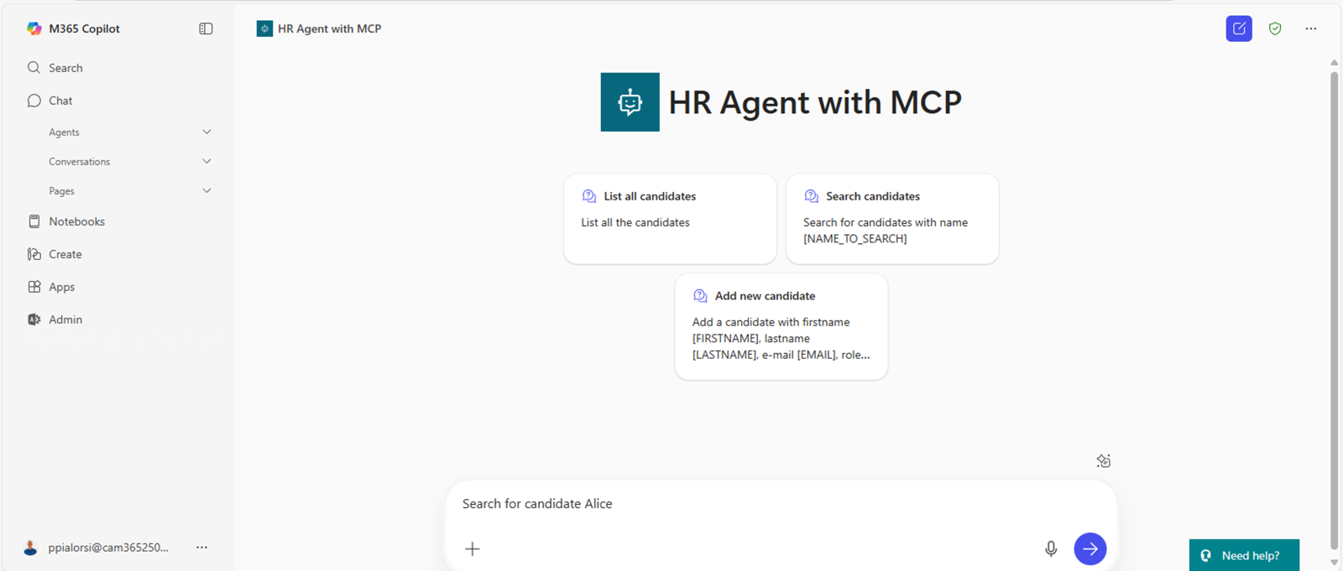Image resolution: width=1343 pixels, height=571 pixels.
Task: Click the List all candidates prompt icon
Action: click(589, 196)
